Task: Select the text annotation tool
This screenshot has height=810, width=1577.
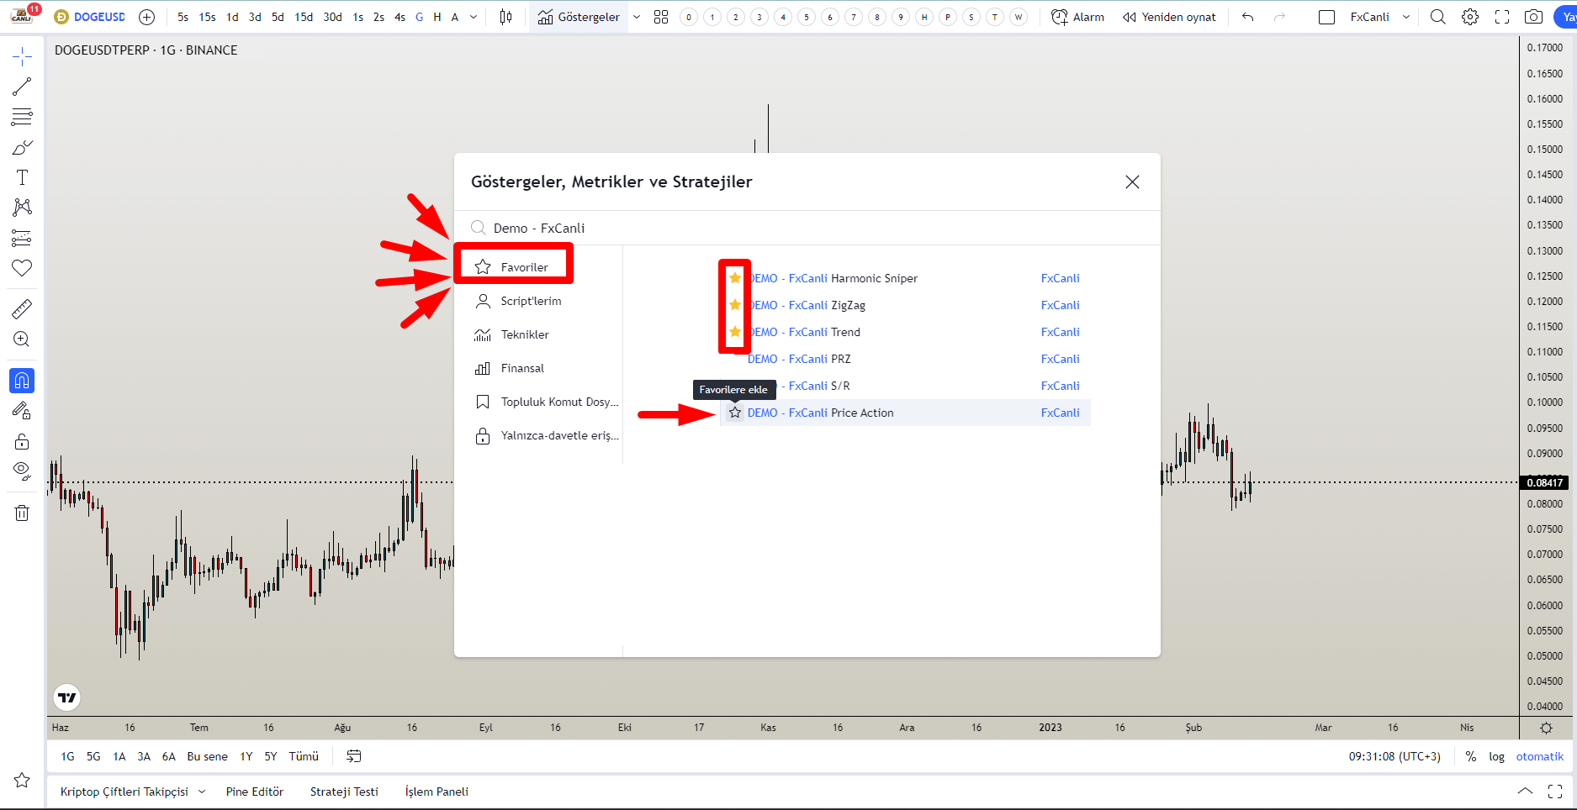Action: [x=22, y=177]
